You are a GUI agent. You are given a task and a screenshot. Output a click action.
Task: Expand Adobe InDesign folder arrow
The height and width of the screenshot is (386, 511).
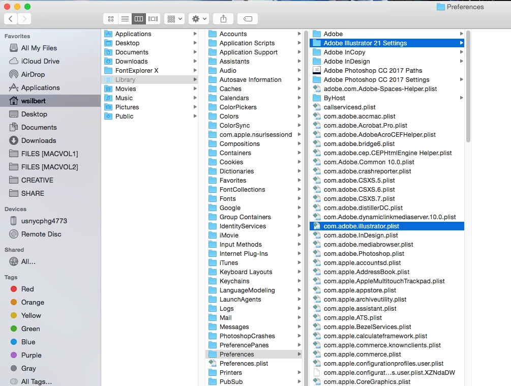[462, 62]
